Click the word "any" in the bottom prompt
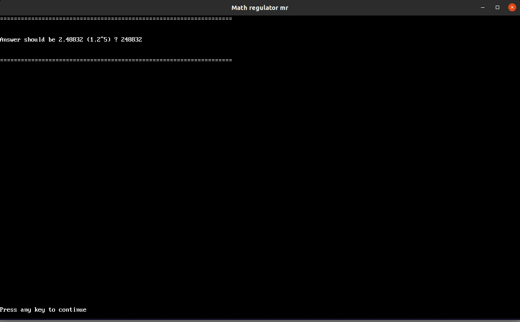This screenshot has width=520, height=322. [x=26, y=309]
